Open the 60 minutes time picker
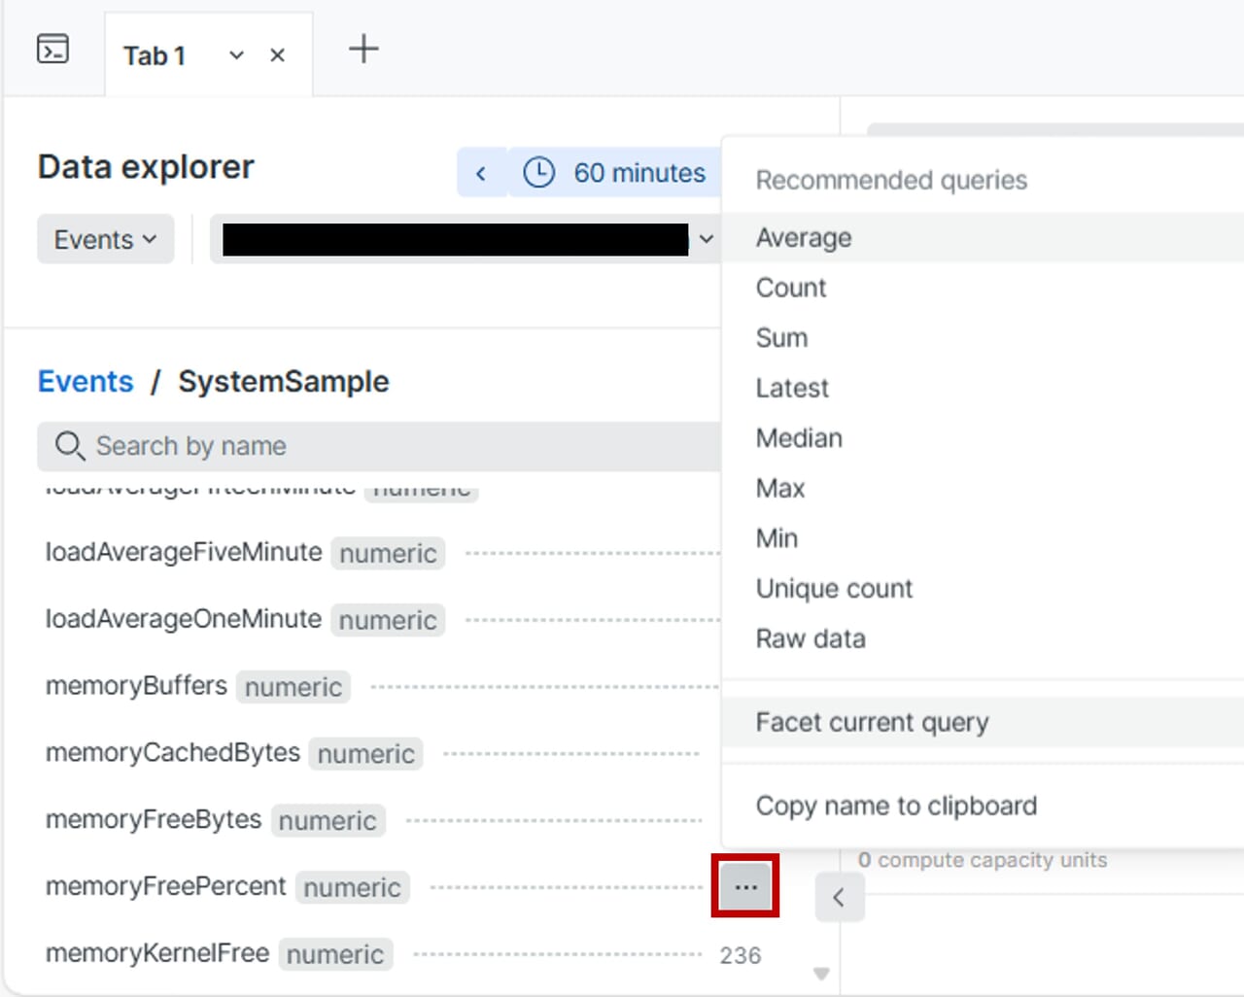This screenshot has width=1244, height=997. click(615, 173)
